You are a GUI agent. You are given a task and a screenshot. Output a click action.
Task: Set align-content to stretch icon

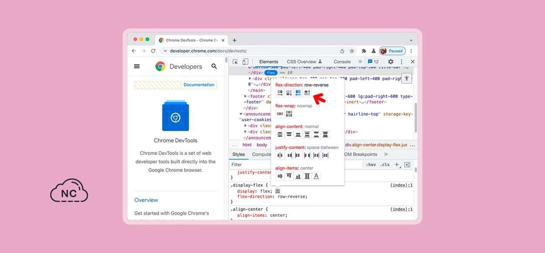click(x=325, y=134)
